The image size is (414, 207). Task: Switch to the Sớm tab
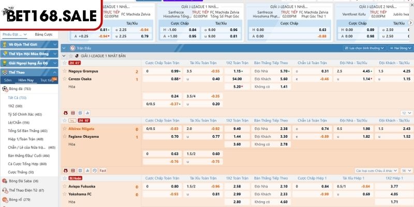[8, 80]
